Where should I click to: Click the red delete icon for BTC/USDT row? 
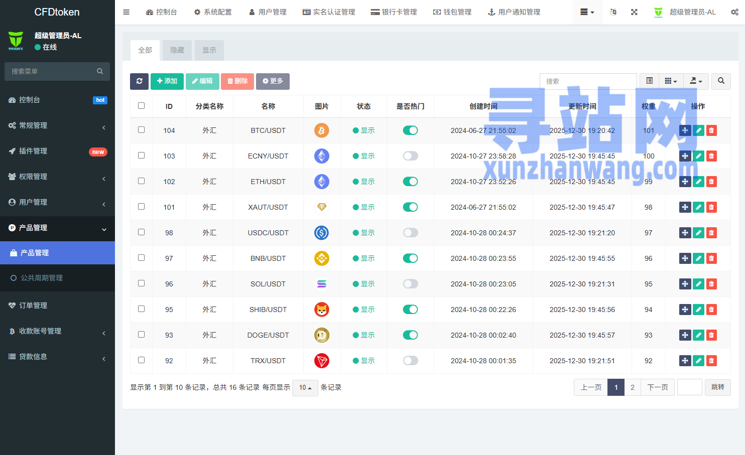(x=711, y=130)
